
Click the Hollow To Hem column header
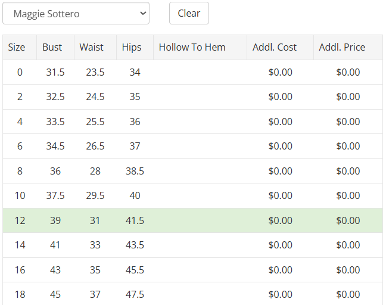point(192,47)
